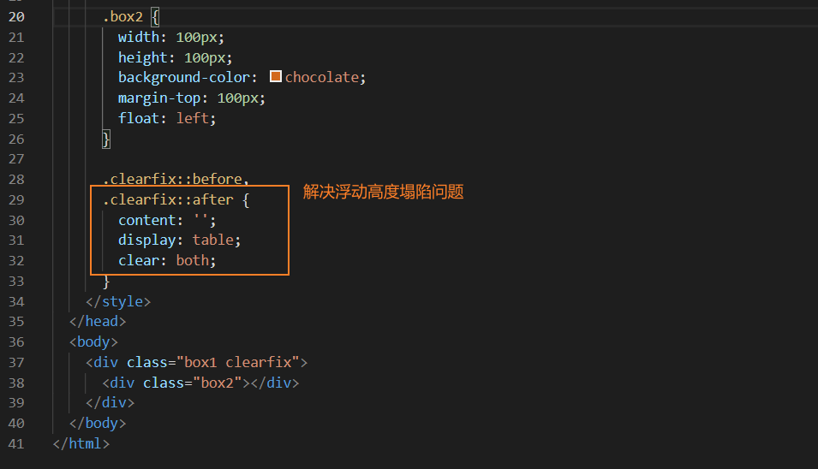Click the 'clear' property name
The image size is (818, 469).
click(x=138, y=260)
